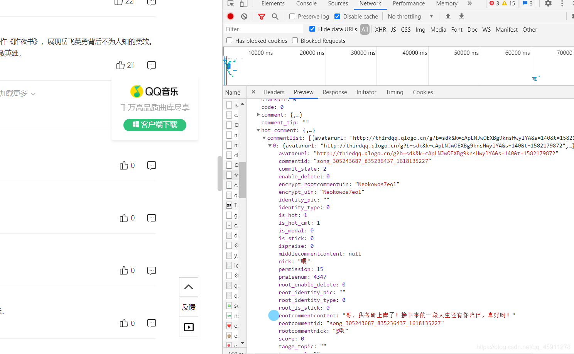574x354 pixels.
Task: Click the video play icon button
Action: pos(189,327)
